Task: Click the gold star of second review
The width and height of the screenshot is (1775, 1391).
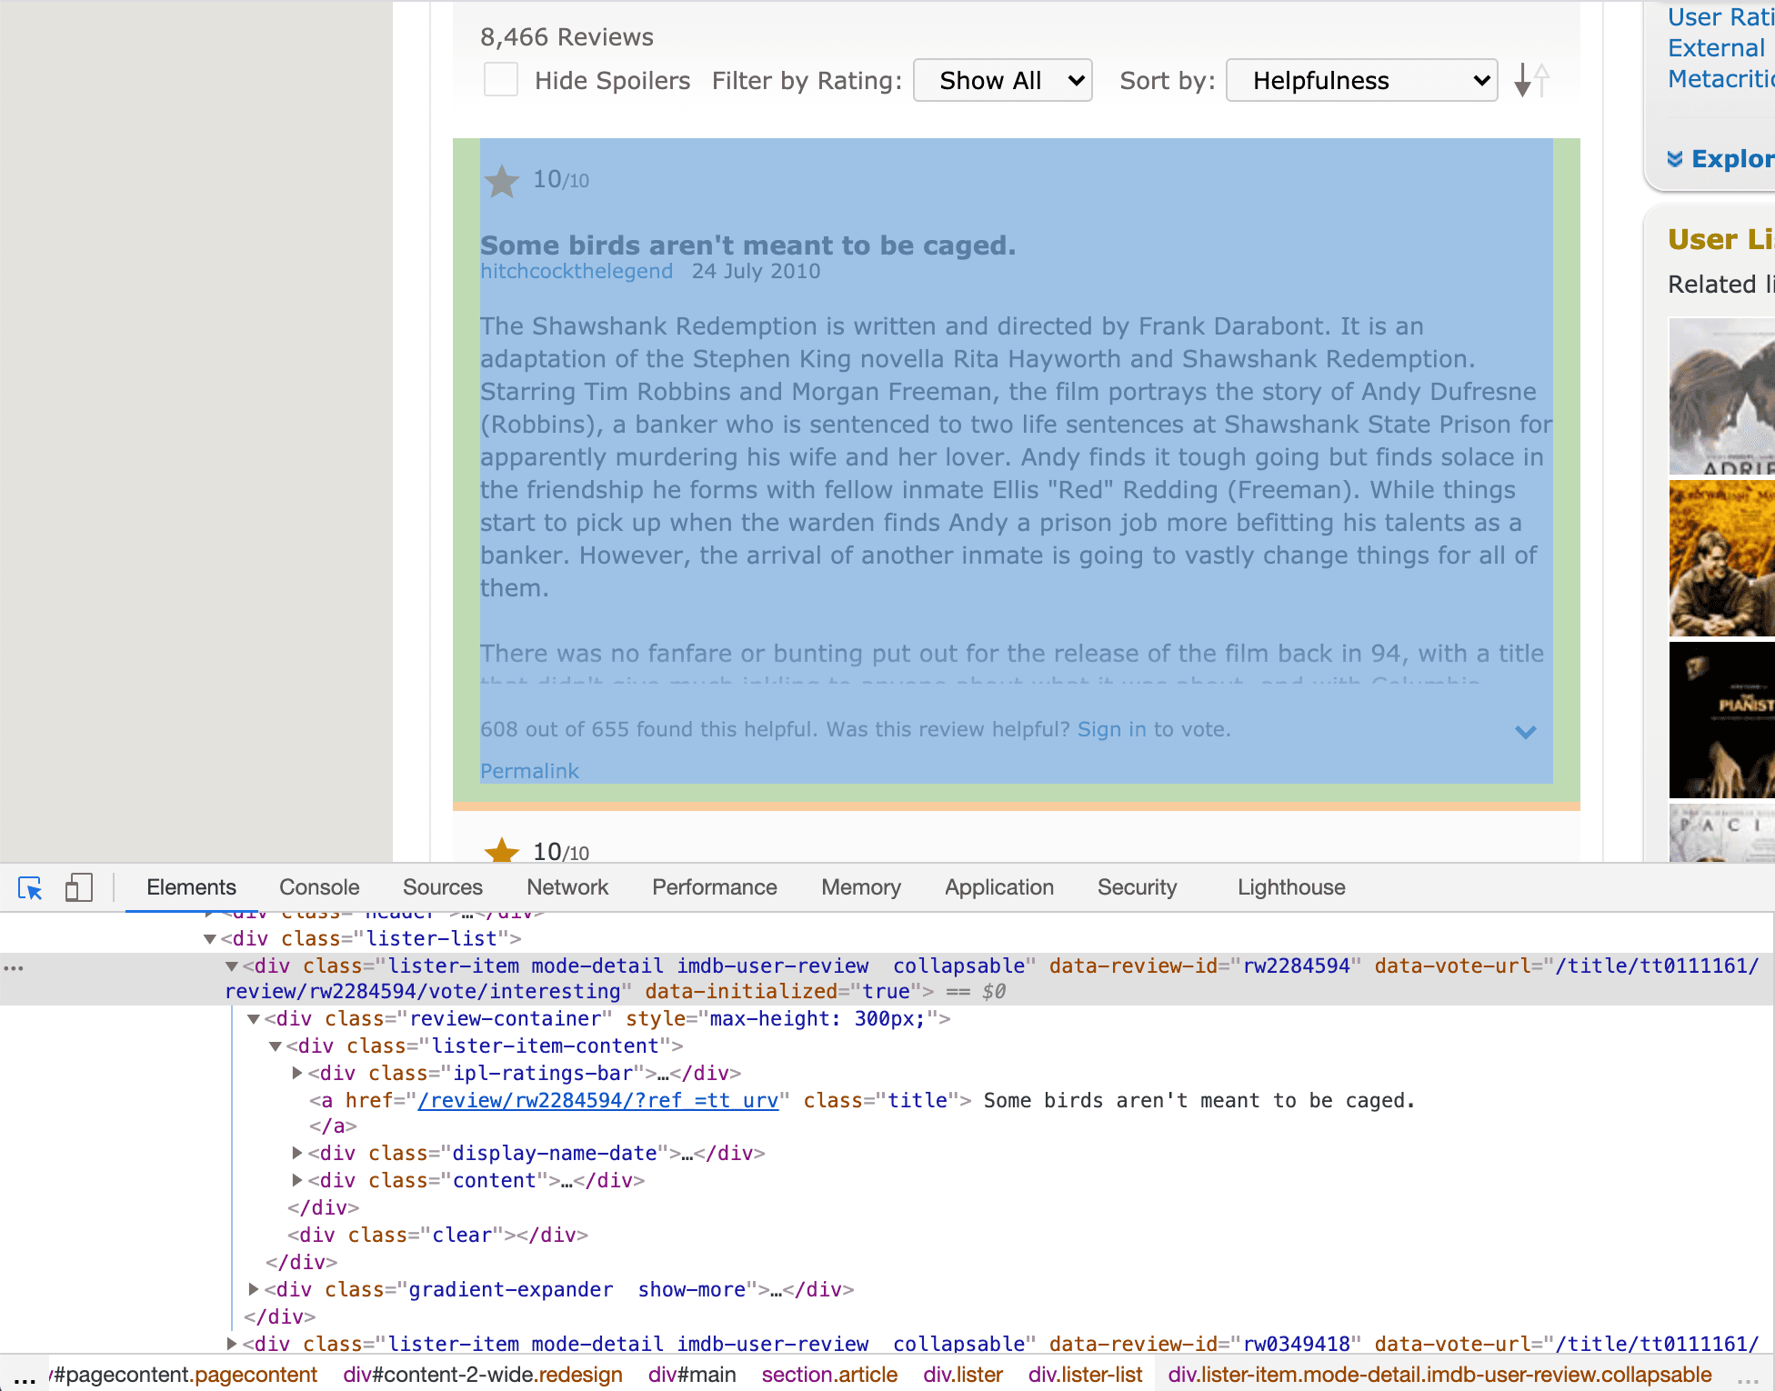Action: coord(502,851)
